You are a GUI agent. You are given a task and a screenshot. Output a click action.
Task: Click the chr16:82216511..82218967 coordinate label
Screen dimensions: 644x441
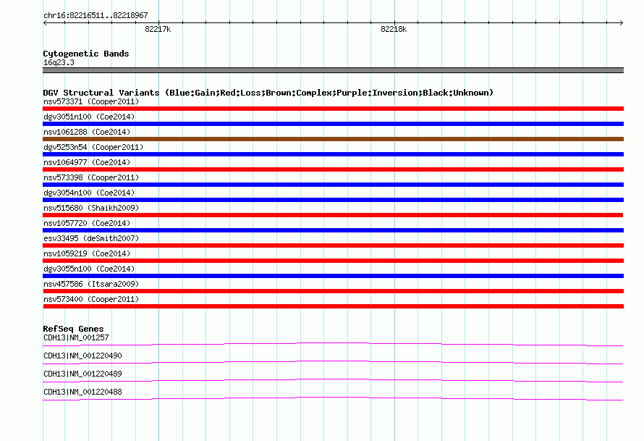point(96,15)
